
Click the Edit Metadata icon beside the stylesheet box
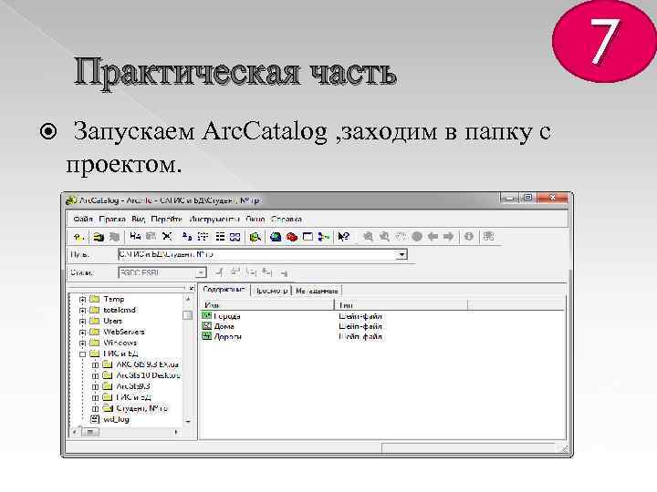pos(219,272)
